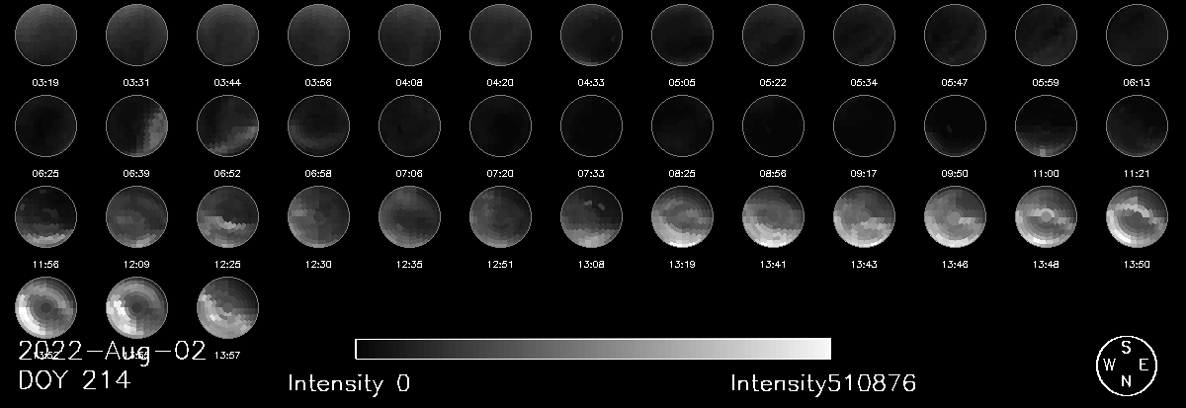Open the disk image for 04:08
The width and height of the screenshot is (1186, 408).
tap(409, 35)
